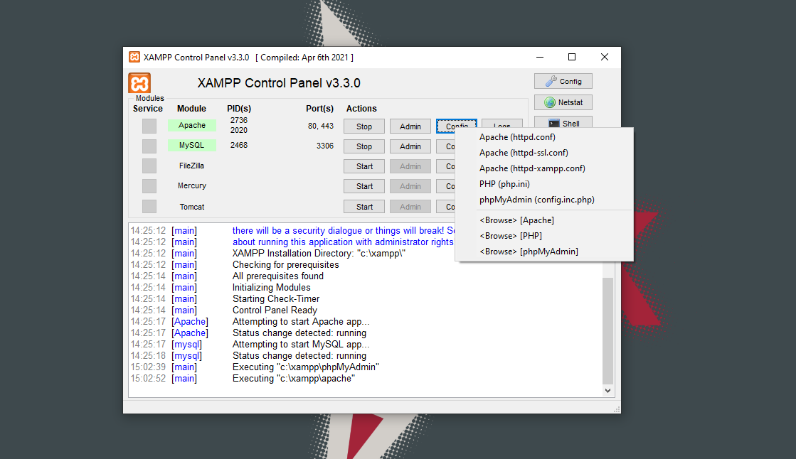Screen dimensions: 796x459
Task: Open phpMyAdmin (config.inc.php) menu entry
Action: 536,200
